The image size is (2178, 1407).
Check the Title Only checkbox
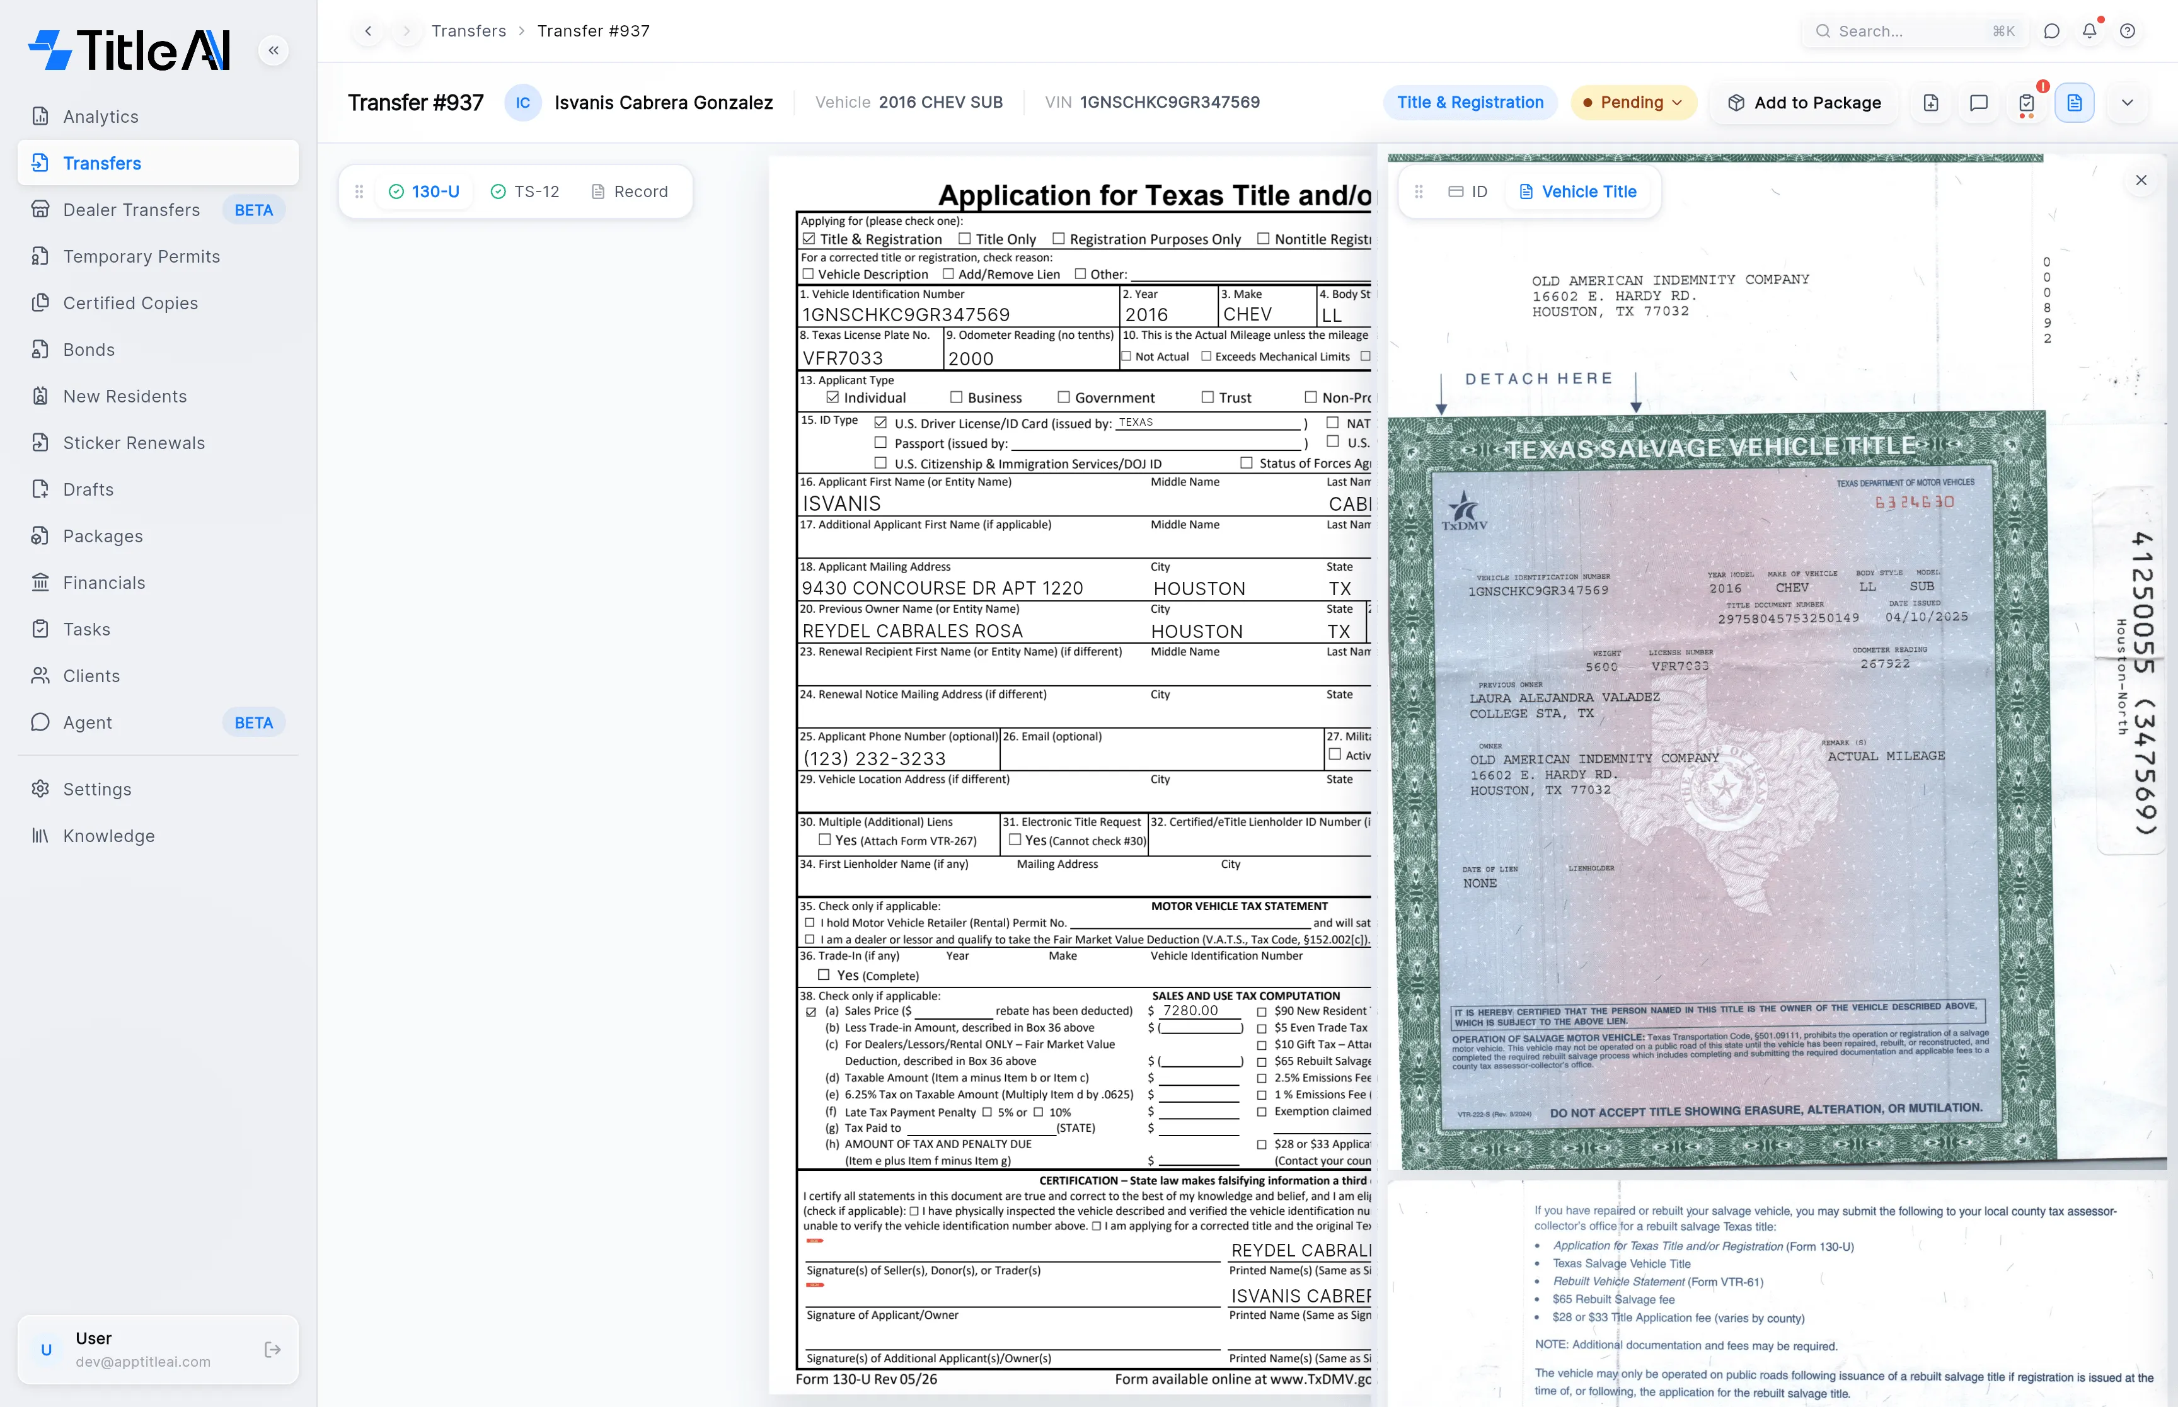(964, 239)
